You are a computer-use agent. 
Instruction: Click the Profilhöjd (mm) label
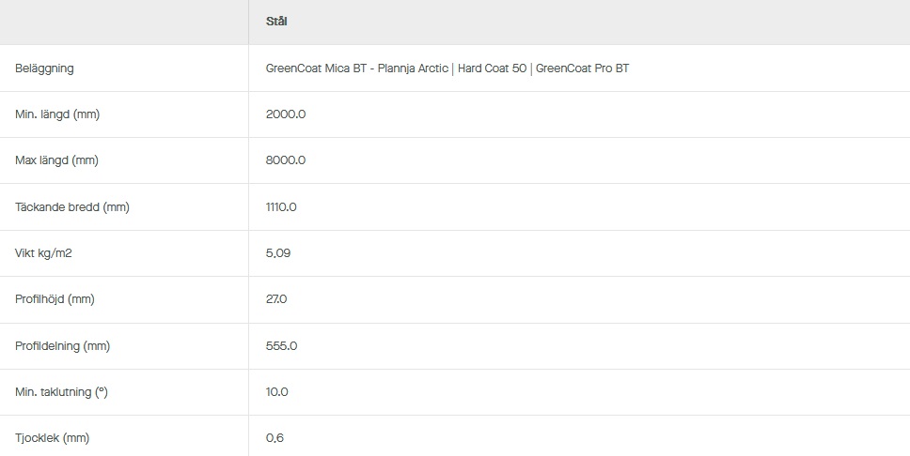coord(55,299)
